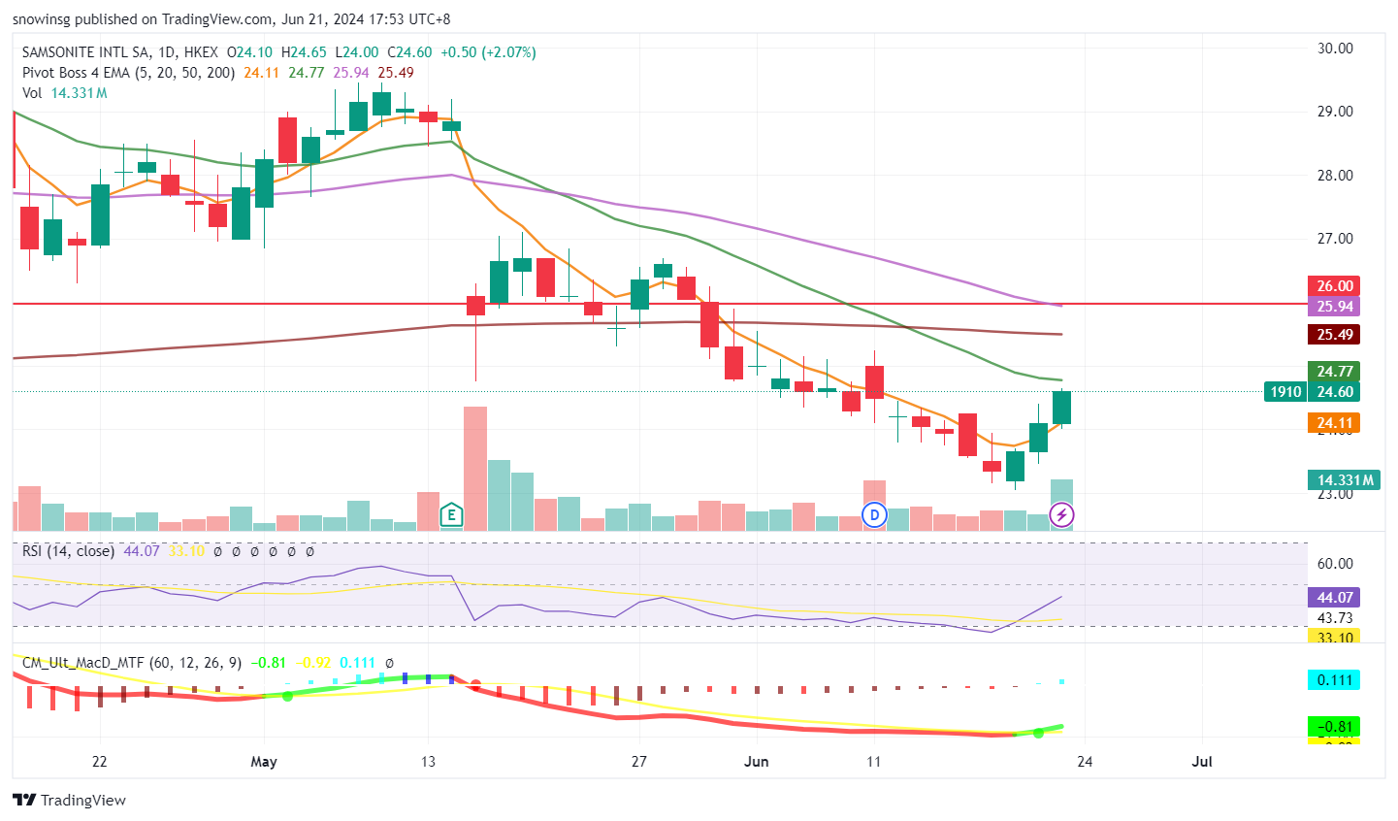Click the '1910' stock code tag
The width and height of the screenshot is (1398, 821).
1285,392
